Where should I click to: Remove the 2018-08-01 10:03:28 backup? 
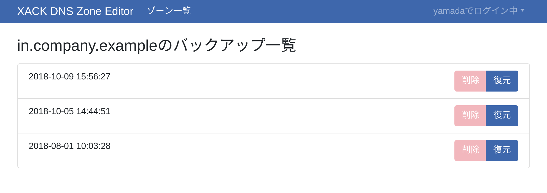pos(470,150)
